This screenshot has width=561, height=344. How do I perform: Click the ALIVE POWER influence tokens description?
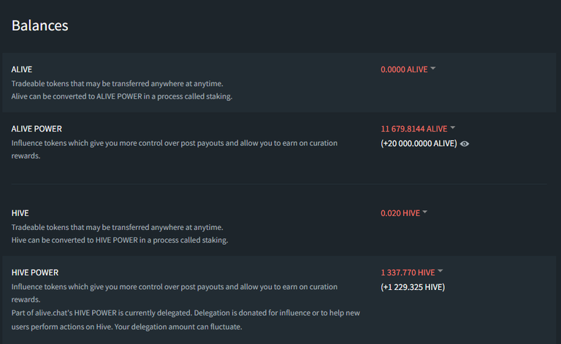[175, 150]
